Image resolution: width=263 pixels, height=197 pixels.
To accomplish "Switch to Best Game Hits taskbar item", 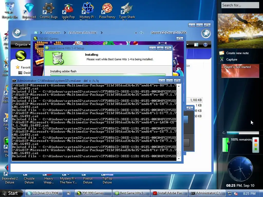I will click(131, 193).
